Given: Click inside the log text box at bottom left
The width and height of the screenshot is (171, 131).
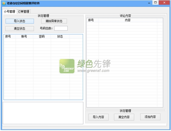Looking at the screenshot, I should pyautogui.click(x=43, y=113).
